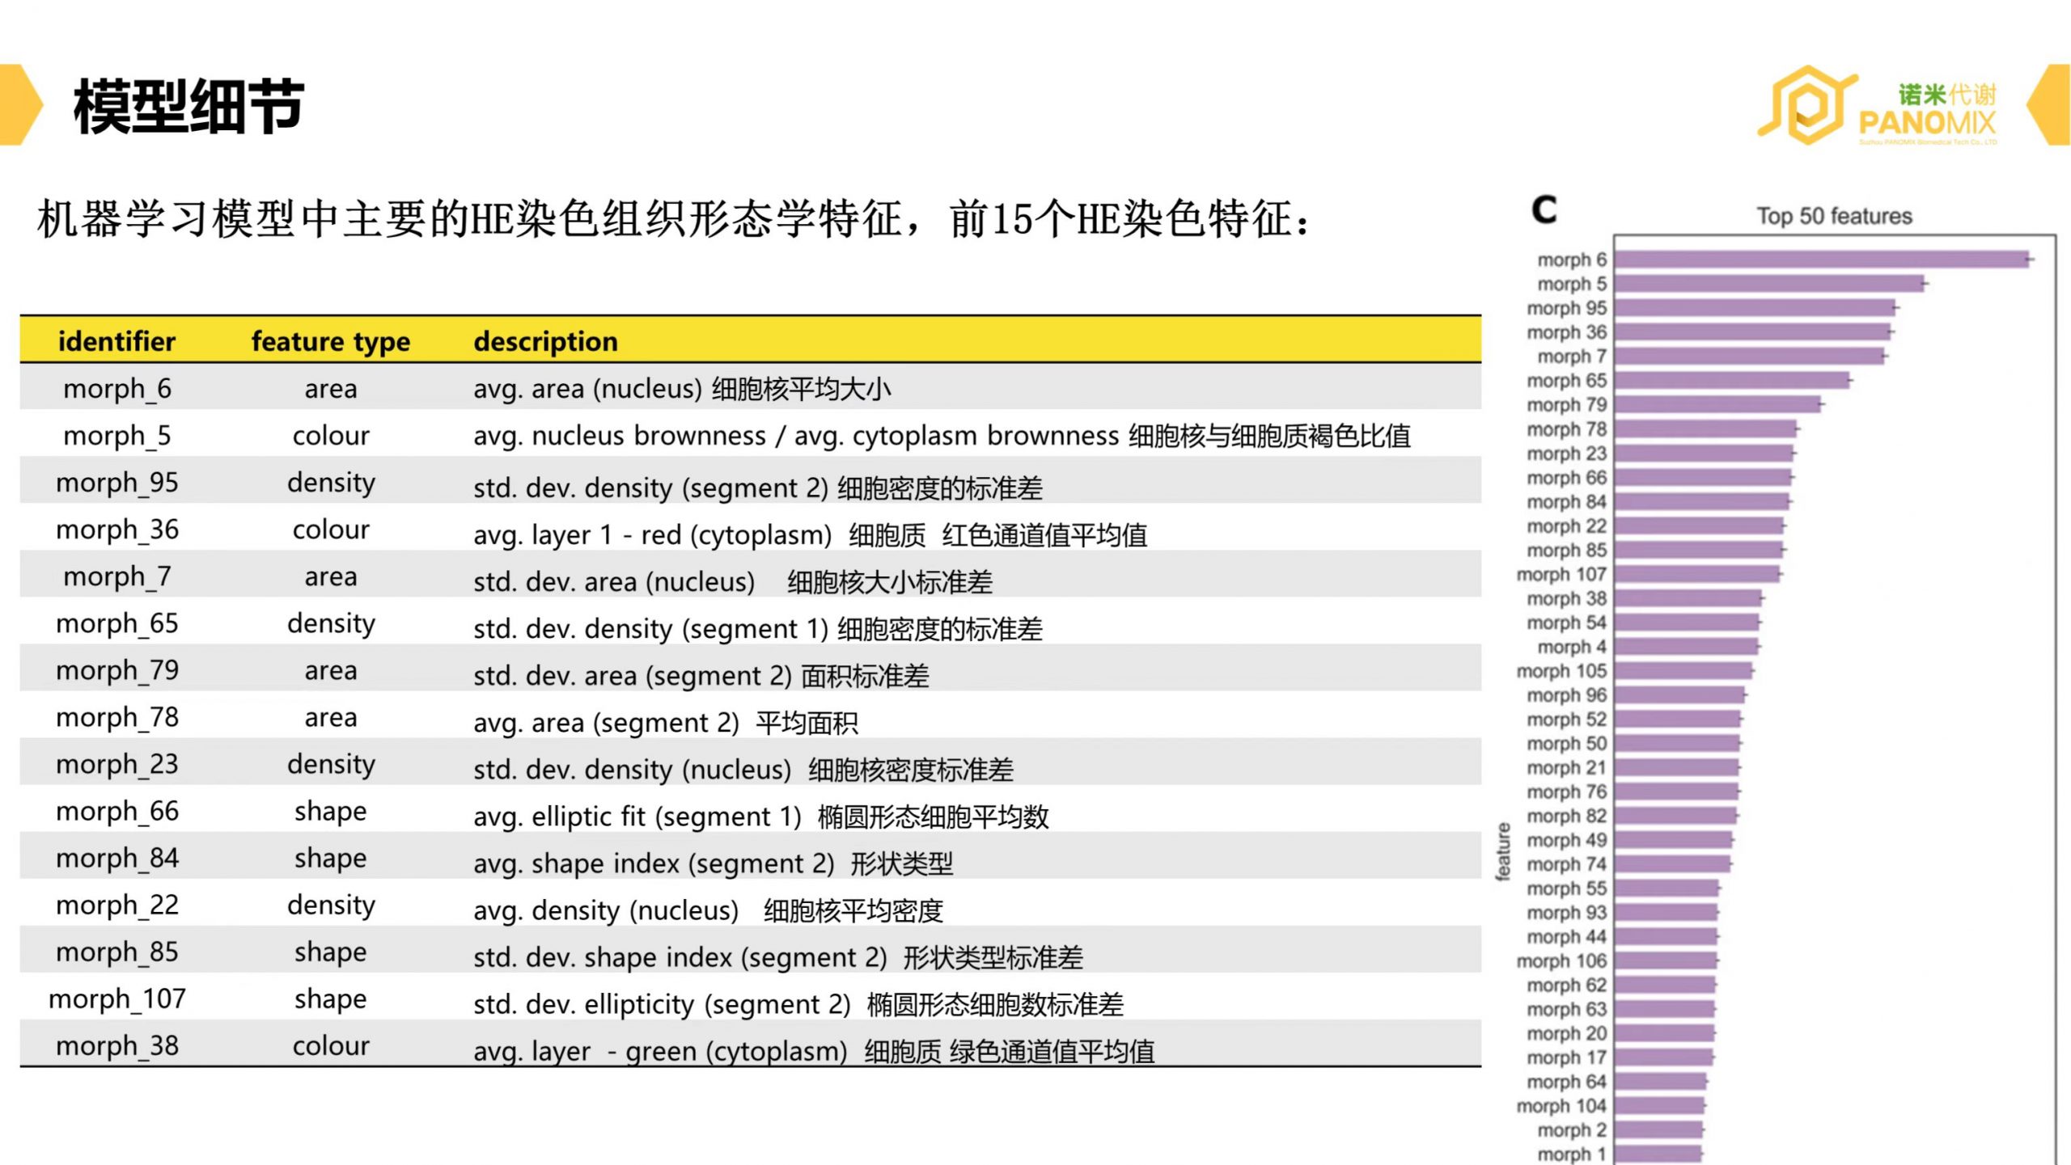The width and height of the screenshot is (2071, 1165).
Task: Select the morph_107 row identifier
Action: point(116,999)
